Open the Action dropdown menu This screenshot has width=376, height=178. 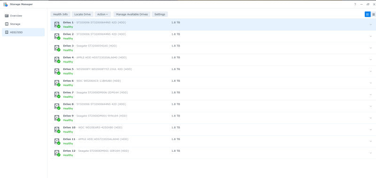tap(102, 15)
